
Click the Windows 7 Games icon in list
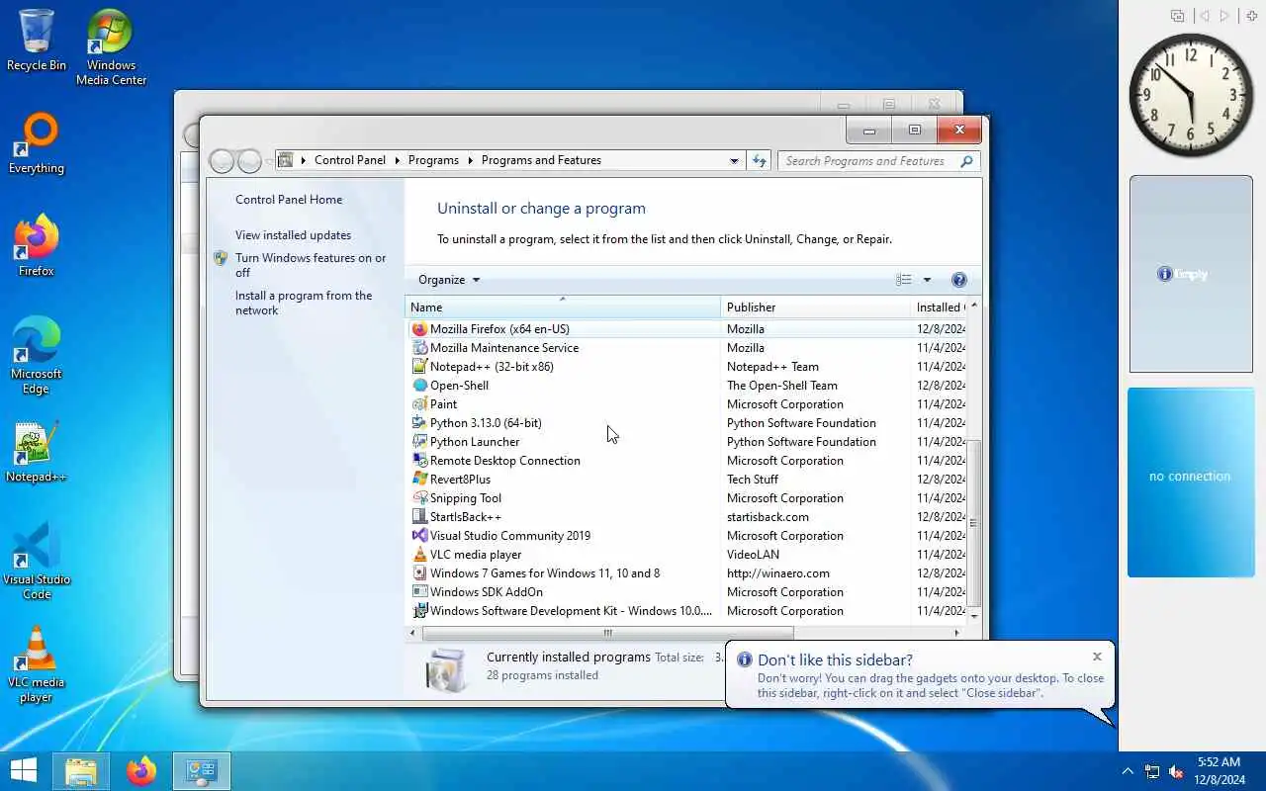[x=419, y=573]
